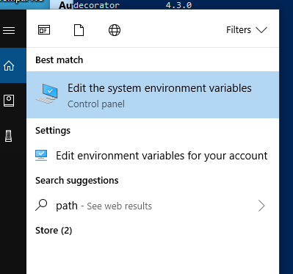Click the monitor icon beside account variables
Screen dimensions: 293x274
[41, 156]
